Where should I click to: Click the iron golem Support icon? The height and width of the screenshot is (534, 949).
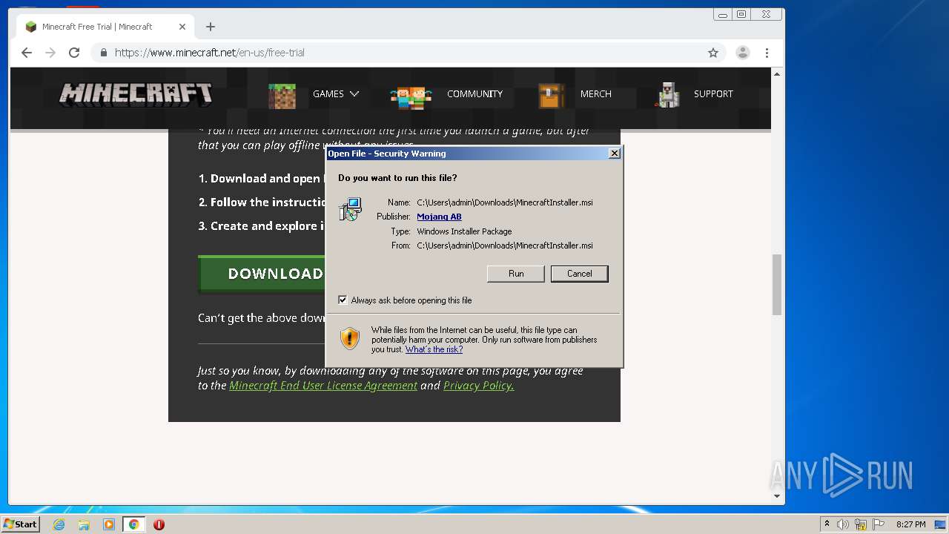pos(668,95)
